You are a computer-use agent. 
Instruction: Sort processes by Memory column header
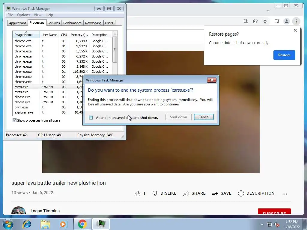[x=79, y=35]
